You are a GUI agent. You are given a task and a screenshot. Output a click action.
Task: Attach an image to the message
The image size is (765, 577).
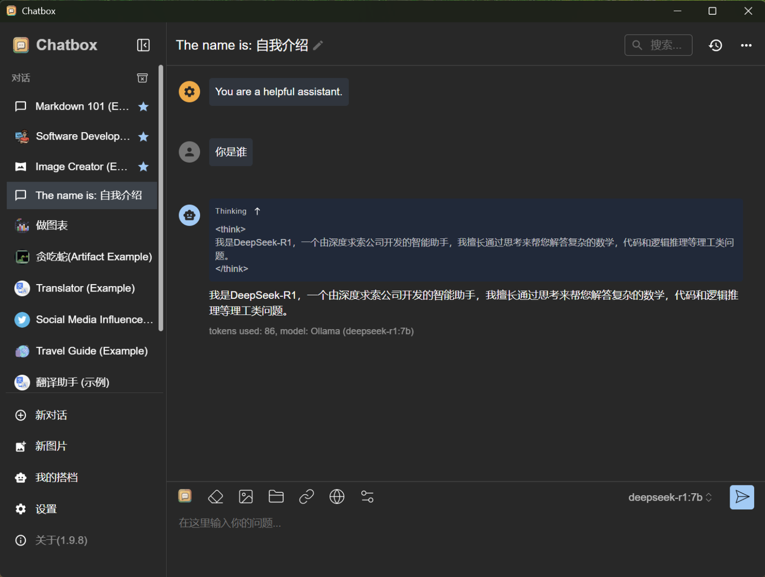[245, 497]
